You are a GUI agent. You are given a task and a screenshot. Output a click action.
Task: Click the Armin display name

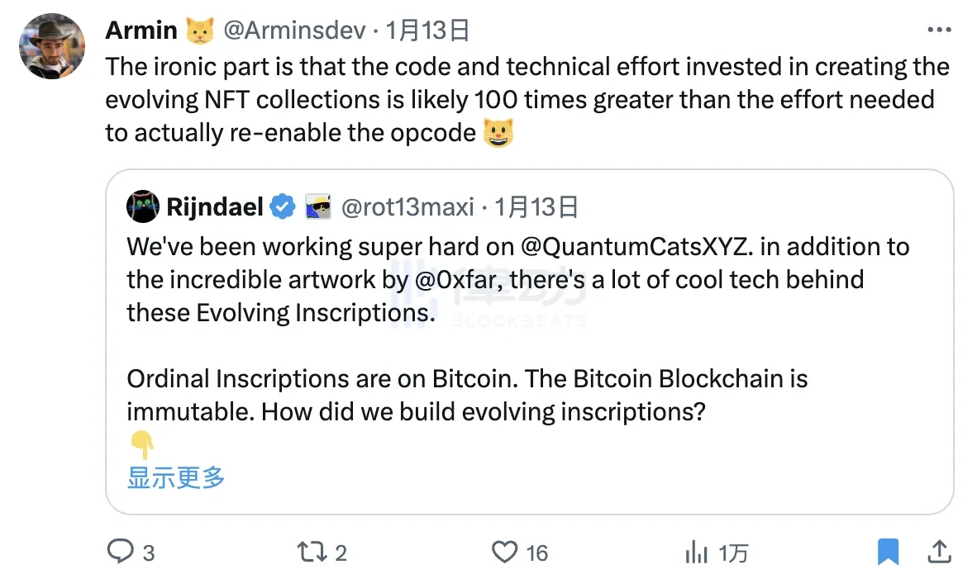click(141, 31)
